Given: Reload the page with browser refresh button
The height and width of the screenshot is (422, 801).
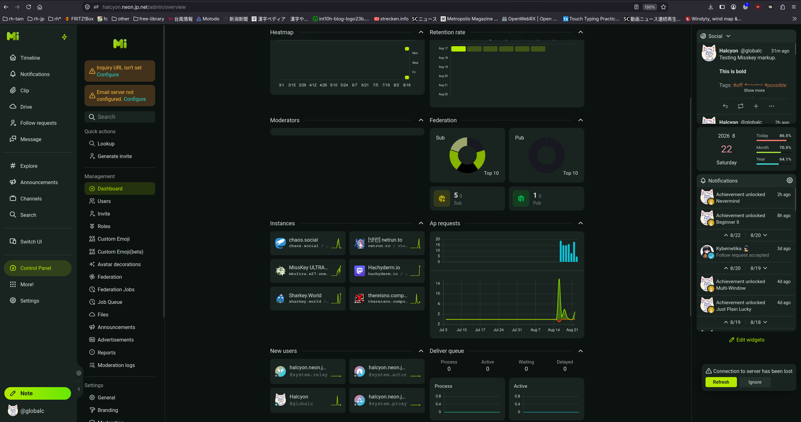Looking at the screenshot, I should click(29, 7).
